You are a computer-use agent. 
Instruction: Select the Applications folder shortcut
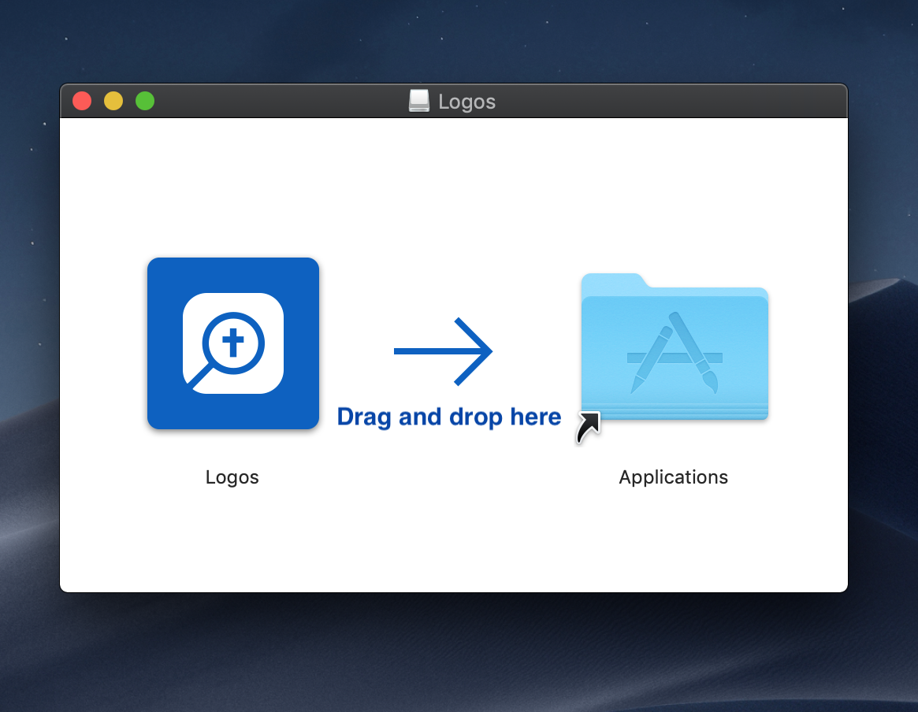coord(675,347)
